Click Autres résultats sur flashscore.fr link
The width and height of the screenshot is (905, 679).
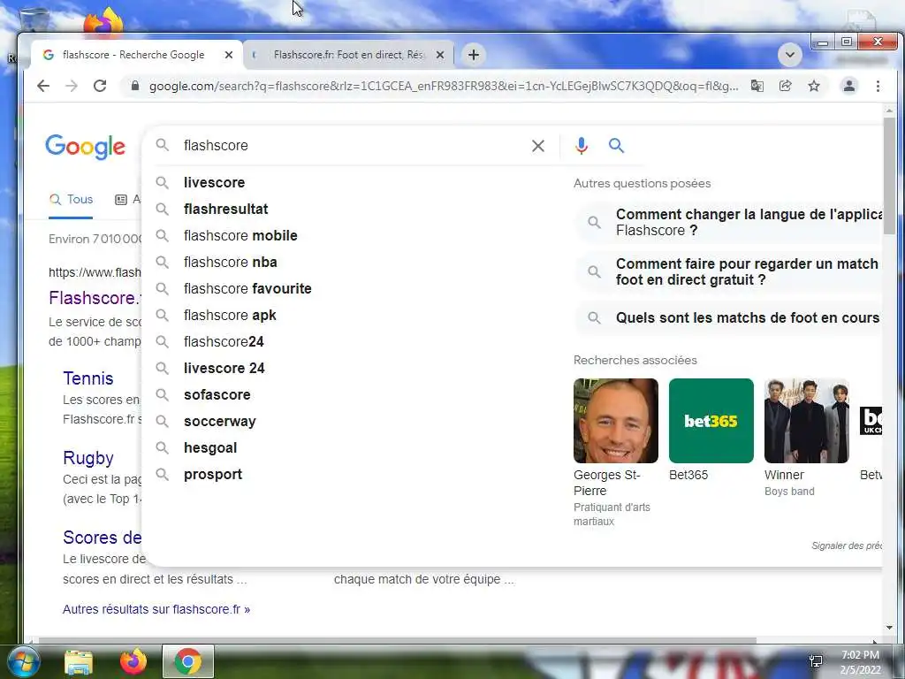coord(156,609)
